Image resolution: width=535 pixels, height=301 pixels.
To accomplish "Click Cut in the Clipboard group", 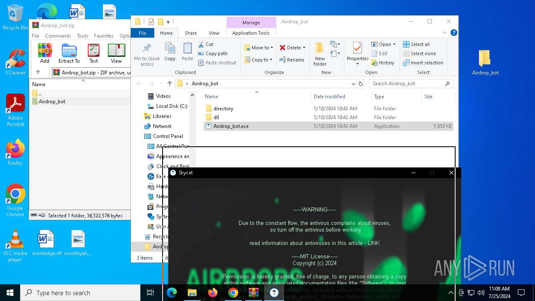I will click(206, 44).
